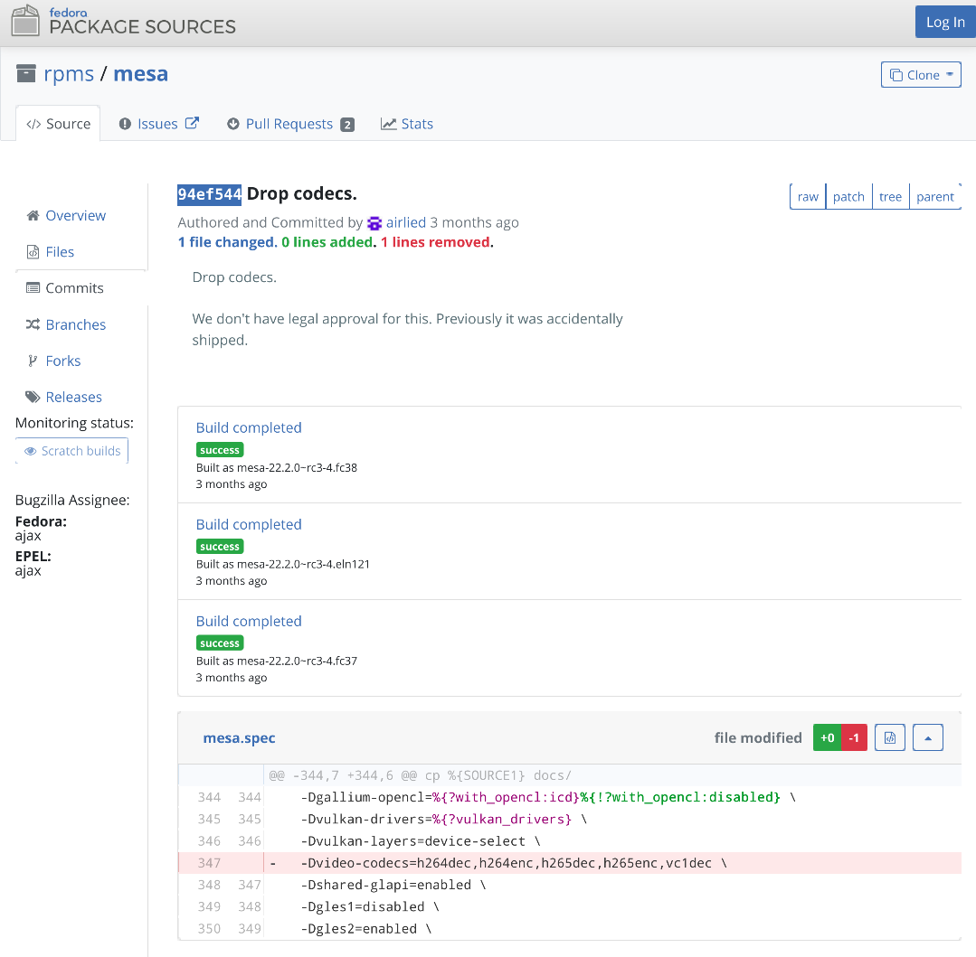Select Commits in the sidebar
The image size is (976, 957).
coord(75,288)
